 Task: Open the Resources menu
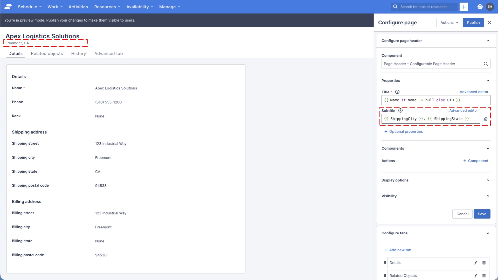click(x=105, y=7)
